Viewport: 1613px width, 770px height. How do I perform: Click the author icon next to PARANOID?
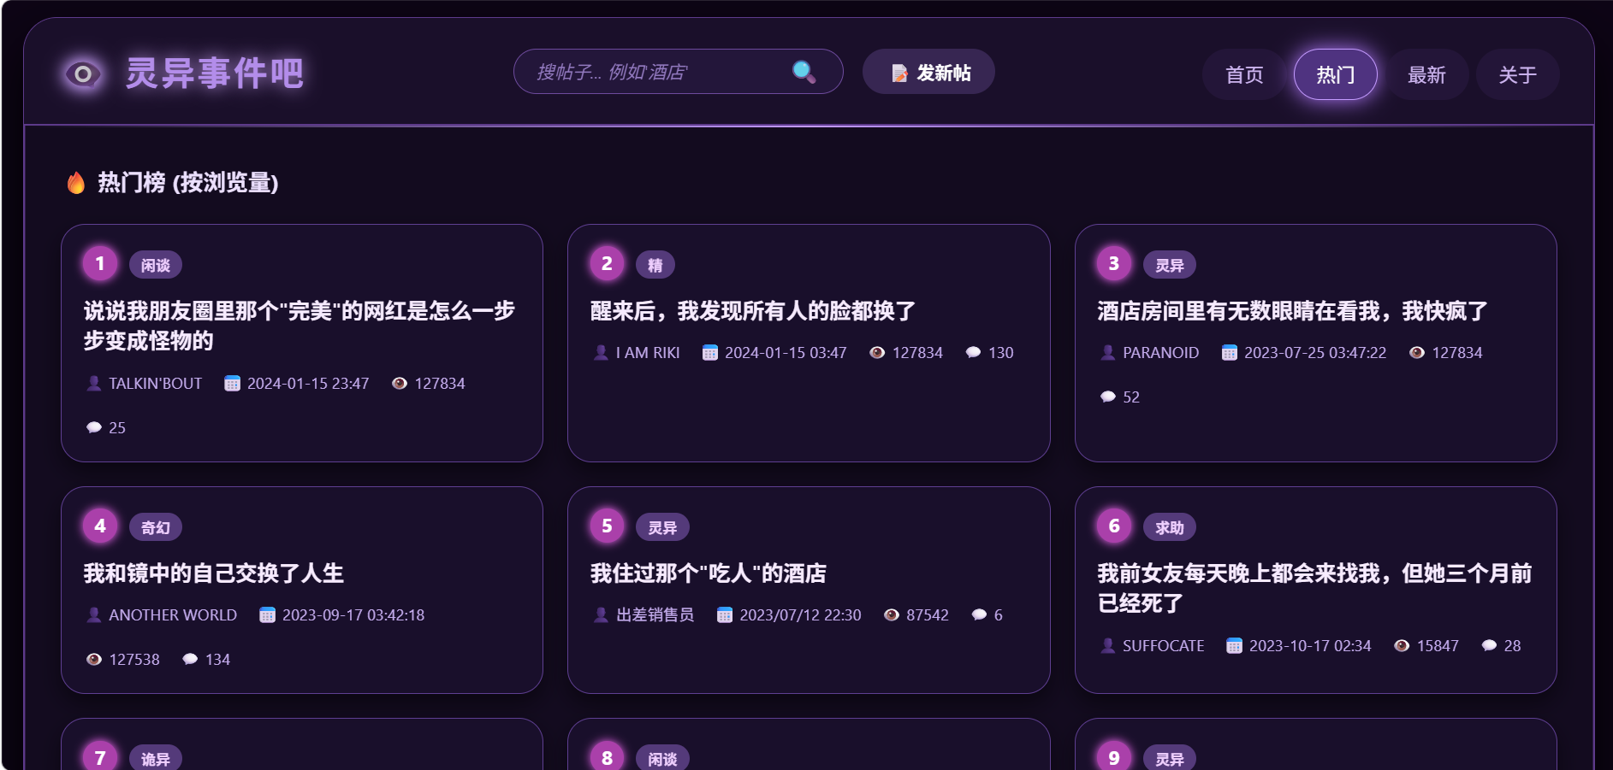pyautogui.click(x=1108, y=353)
